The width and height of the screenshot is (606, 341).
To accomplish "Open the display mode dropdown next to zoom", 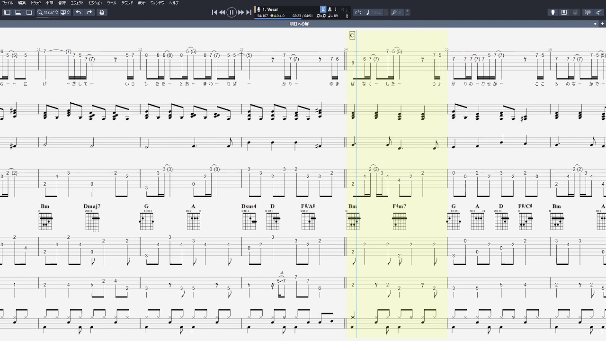I will pyautogui.click(x=65, y=12).
